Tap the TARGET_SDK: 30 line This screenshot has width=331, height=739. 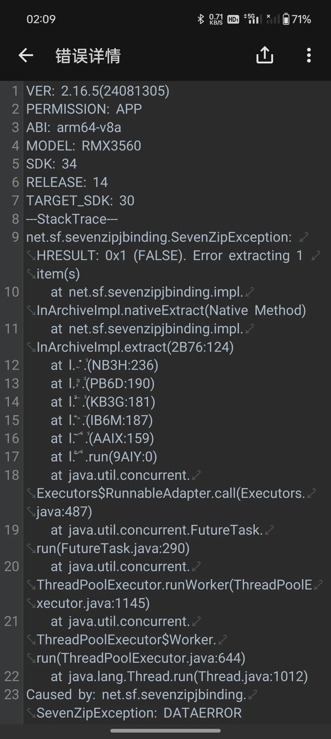coord(80,201)
